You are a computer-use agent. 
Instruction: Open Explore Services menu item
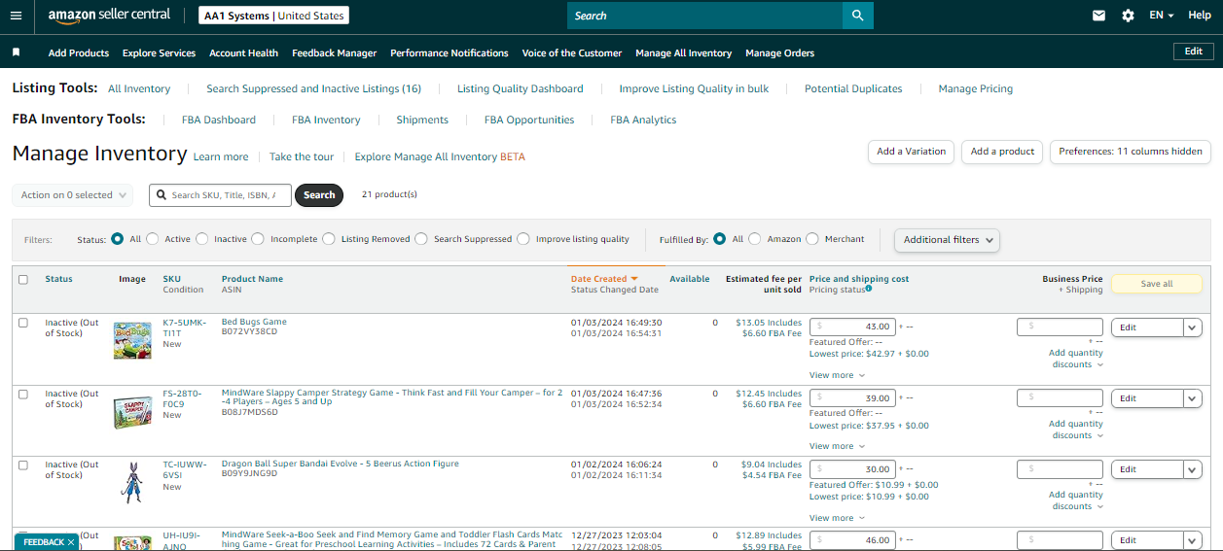coord(159,52)
